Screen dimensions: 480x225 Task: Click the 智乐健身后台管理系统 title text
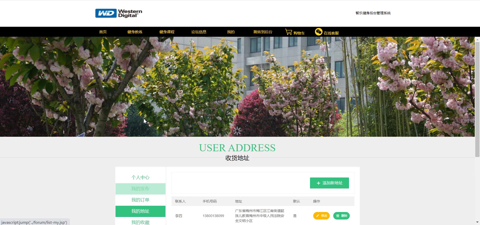[x=373, y=13]
